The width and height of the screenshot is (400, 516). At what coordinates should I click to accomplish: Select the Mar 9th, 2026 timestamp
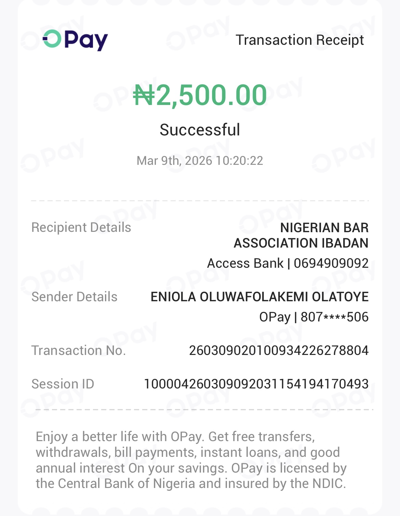[200, 161]
